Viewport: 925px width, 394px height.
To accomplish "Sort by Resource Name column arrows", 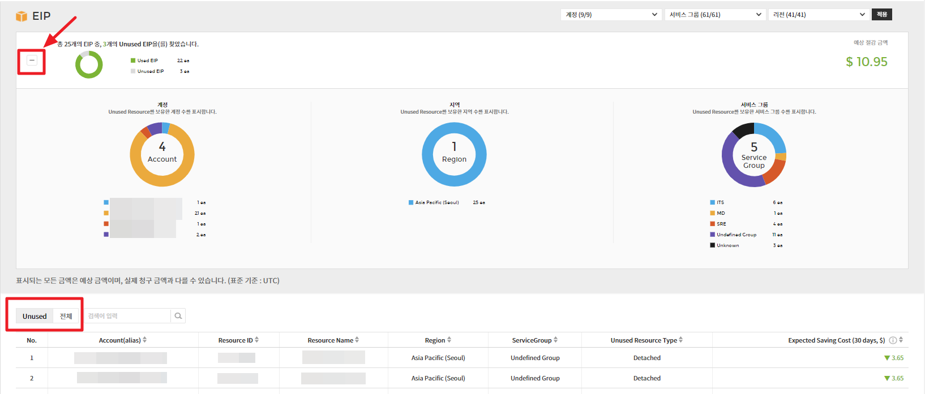I will (357, 340).
